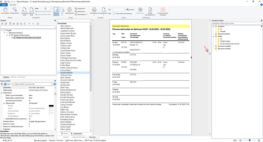Click Vergrößern zoom in

point(80,8)
